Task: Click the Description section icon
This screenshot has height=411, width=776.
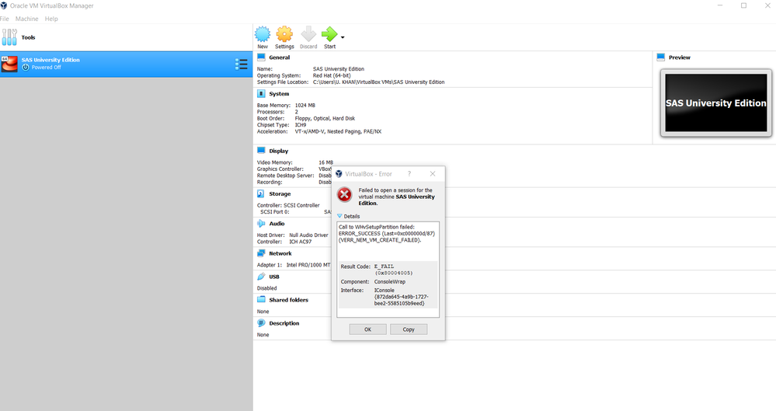Action: coord(261,323)
